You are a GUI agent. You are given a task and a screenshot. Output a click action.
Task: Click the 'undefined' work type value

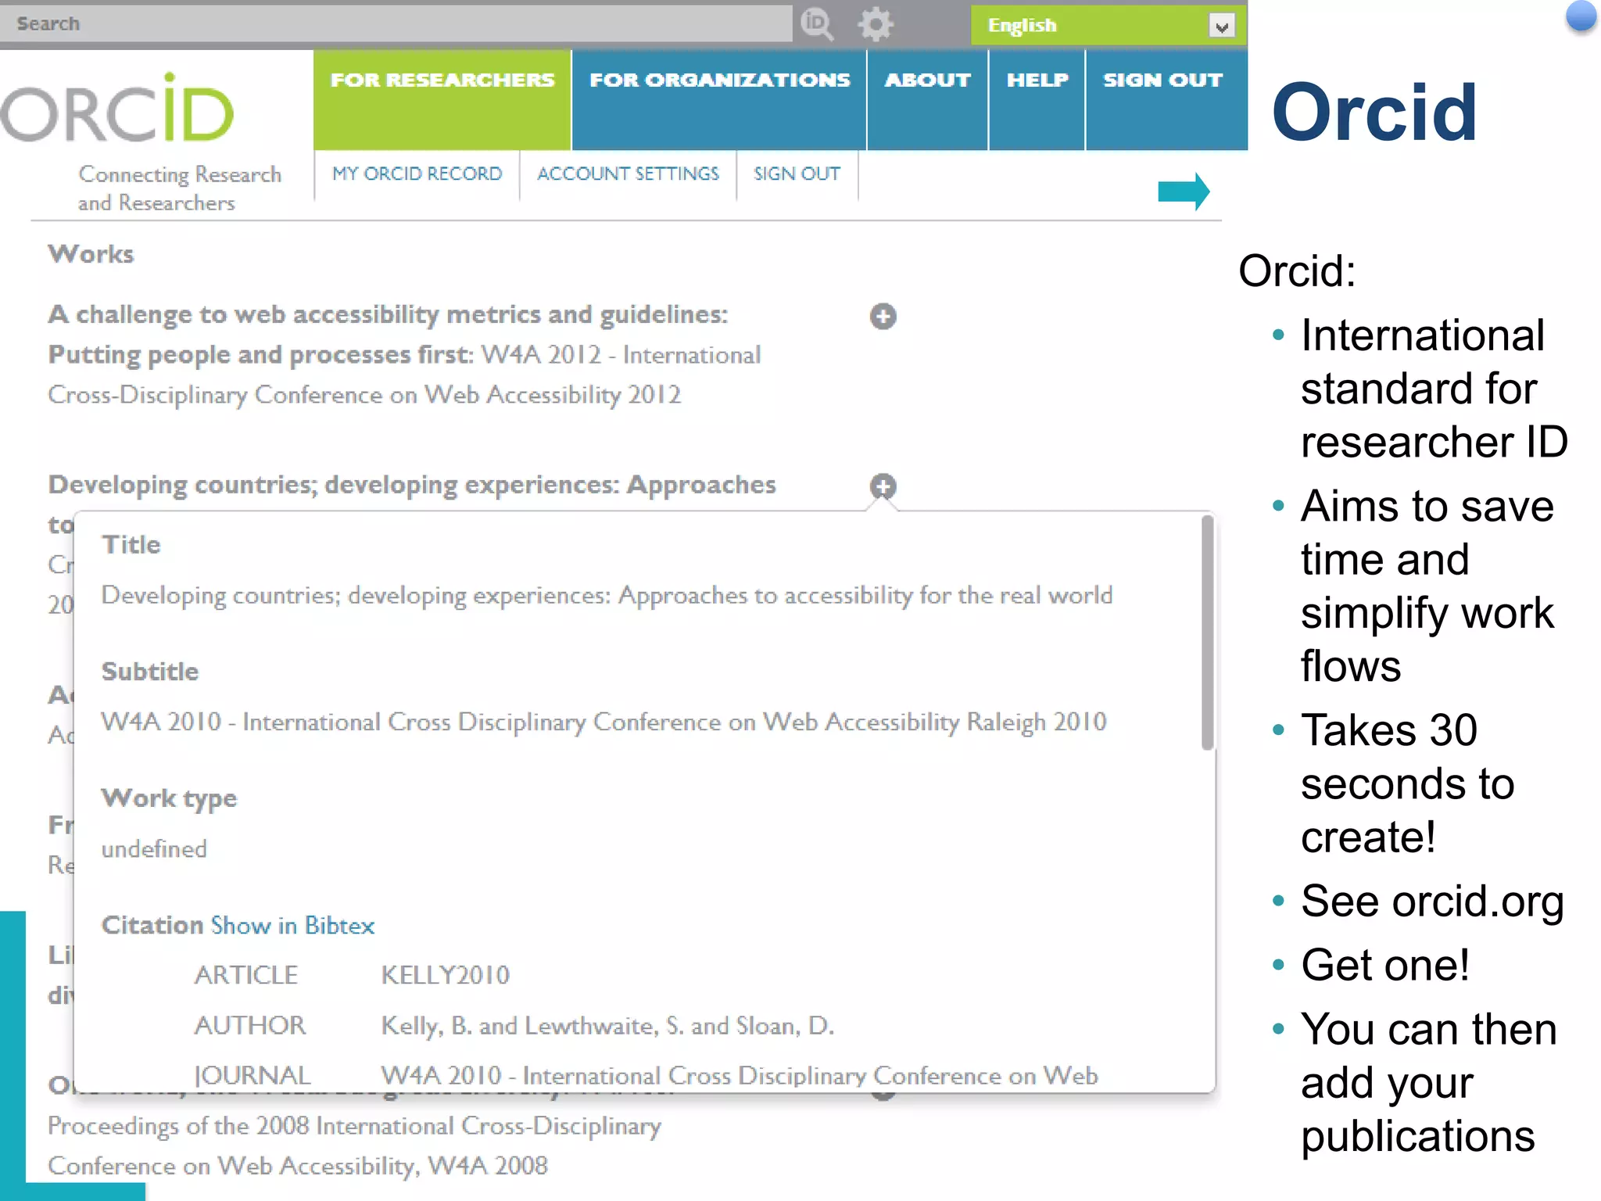coord(154,849)
